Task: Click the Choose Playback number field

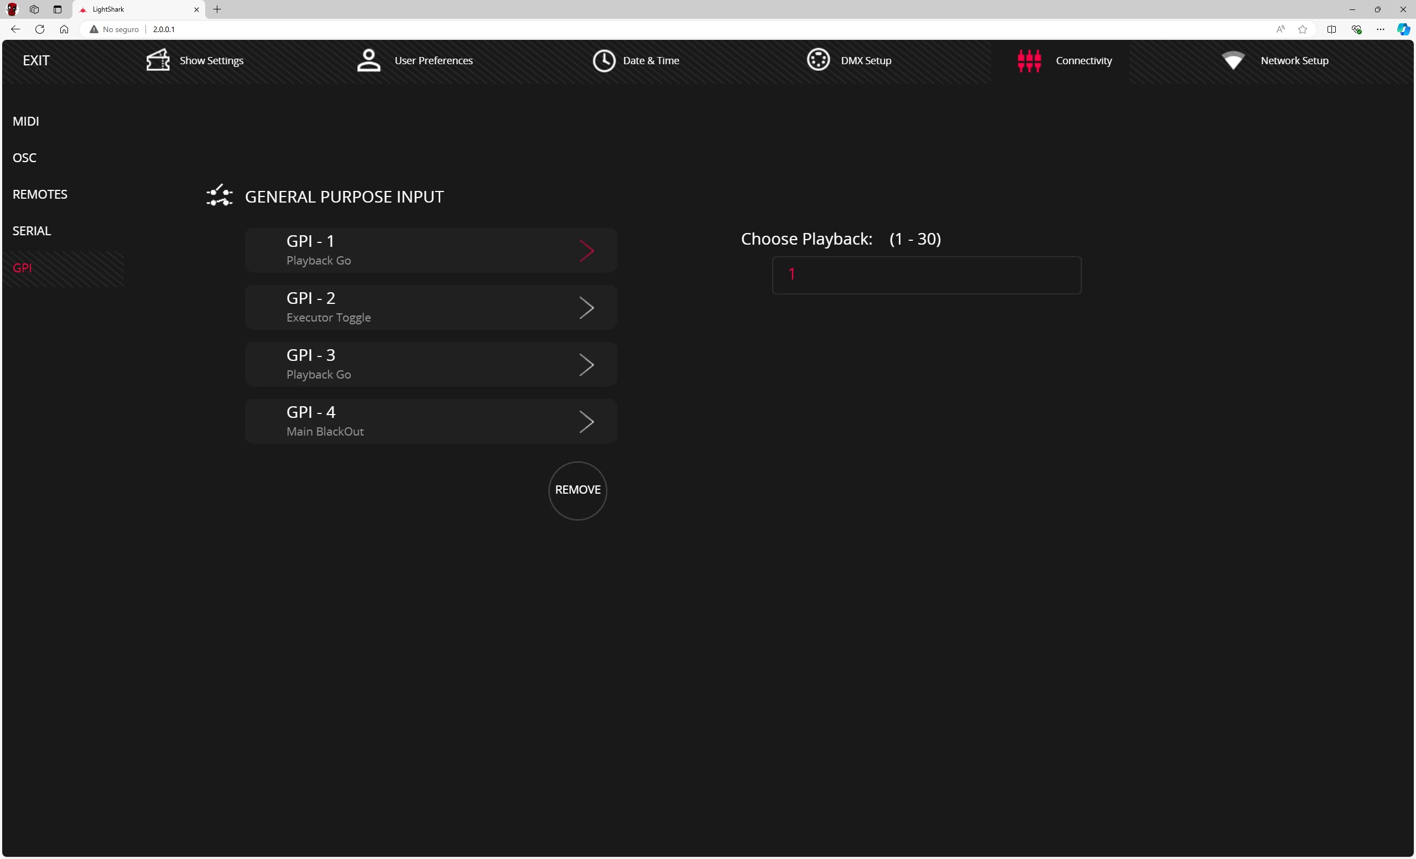Action: pyautogui.click(x=926, y=275)
